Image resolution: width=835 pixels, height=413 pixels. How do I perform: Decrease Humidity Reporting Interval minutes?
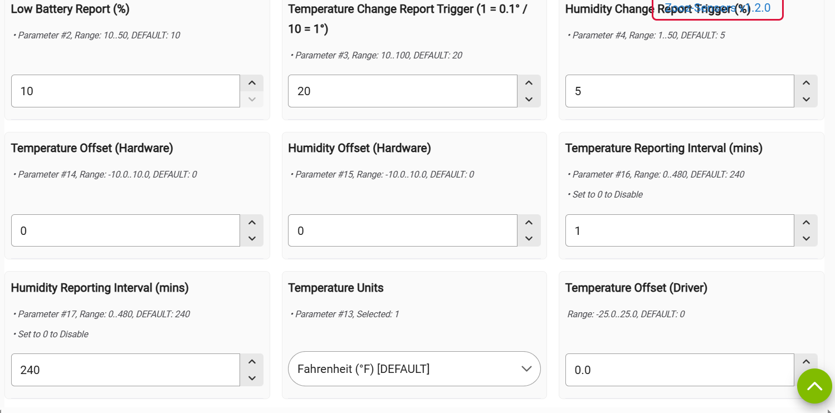click(x=252, y=378)
